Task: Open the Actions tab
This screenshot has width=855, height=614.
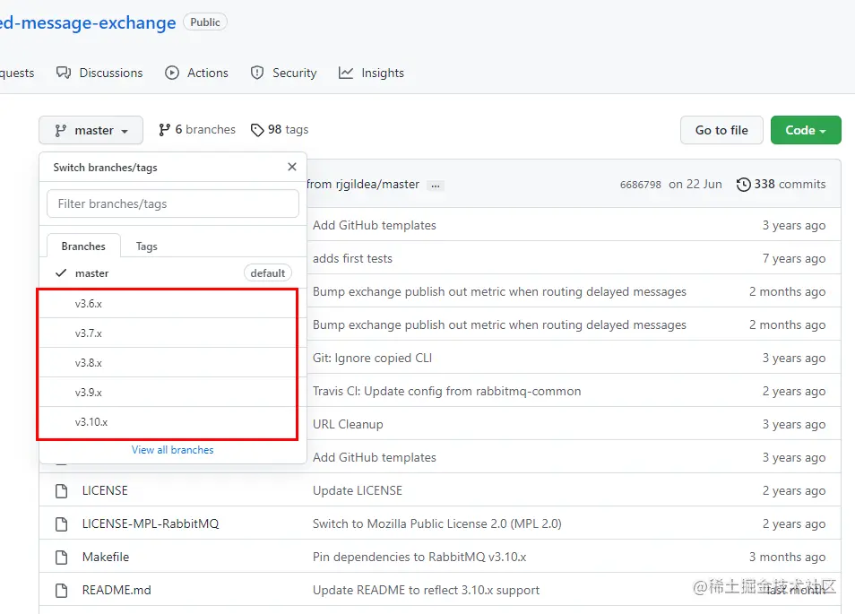Action: 197,74
